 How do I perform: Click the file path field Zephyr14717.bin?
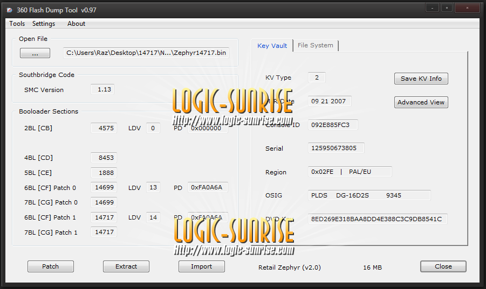[146, 53]
